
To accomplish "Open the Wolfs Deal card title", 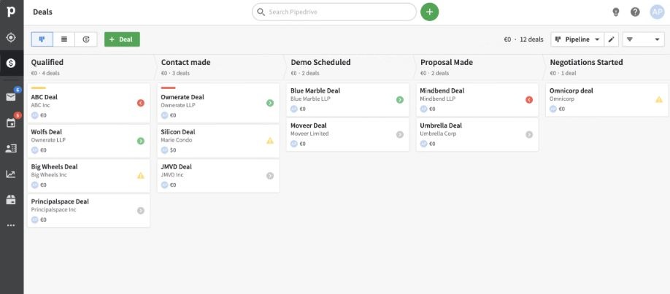I will point(46,132).
